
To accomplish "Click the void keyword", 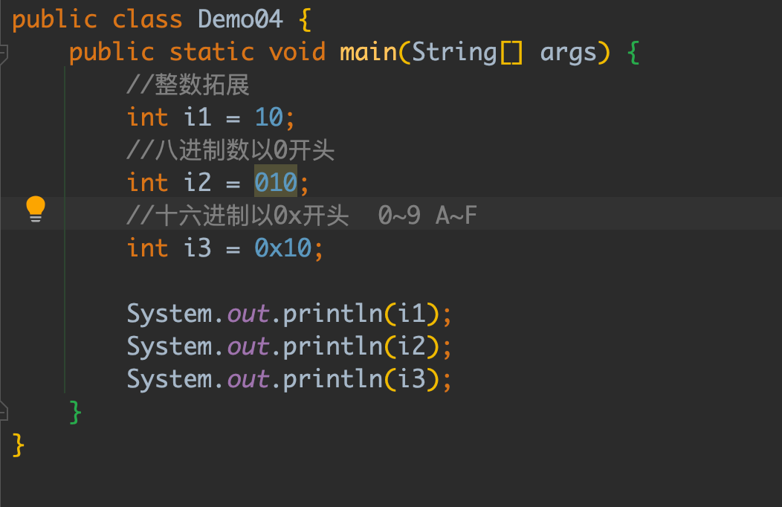I will coord(297,52).
